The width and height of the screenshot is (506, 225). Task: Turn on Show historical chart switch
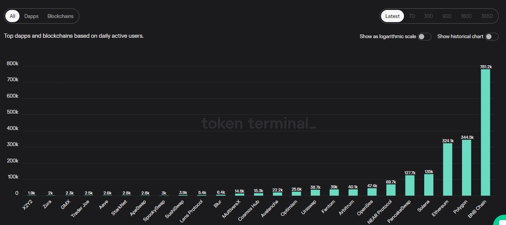[491, 37]
